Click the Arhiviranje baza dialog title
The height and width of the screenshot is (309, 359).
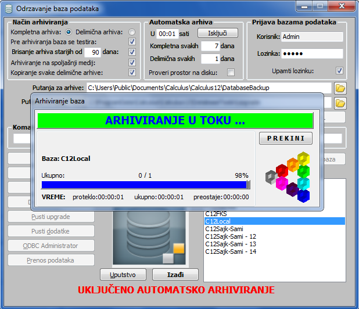(60, 101)
